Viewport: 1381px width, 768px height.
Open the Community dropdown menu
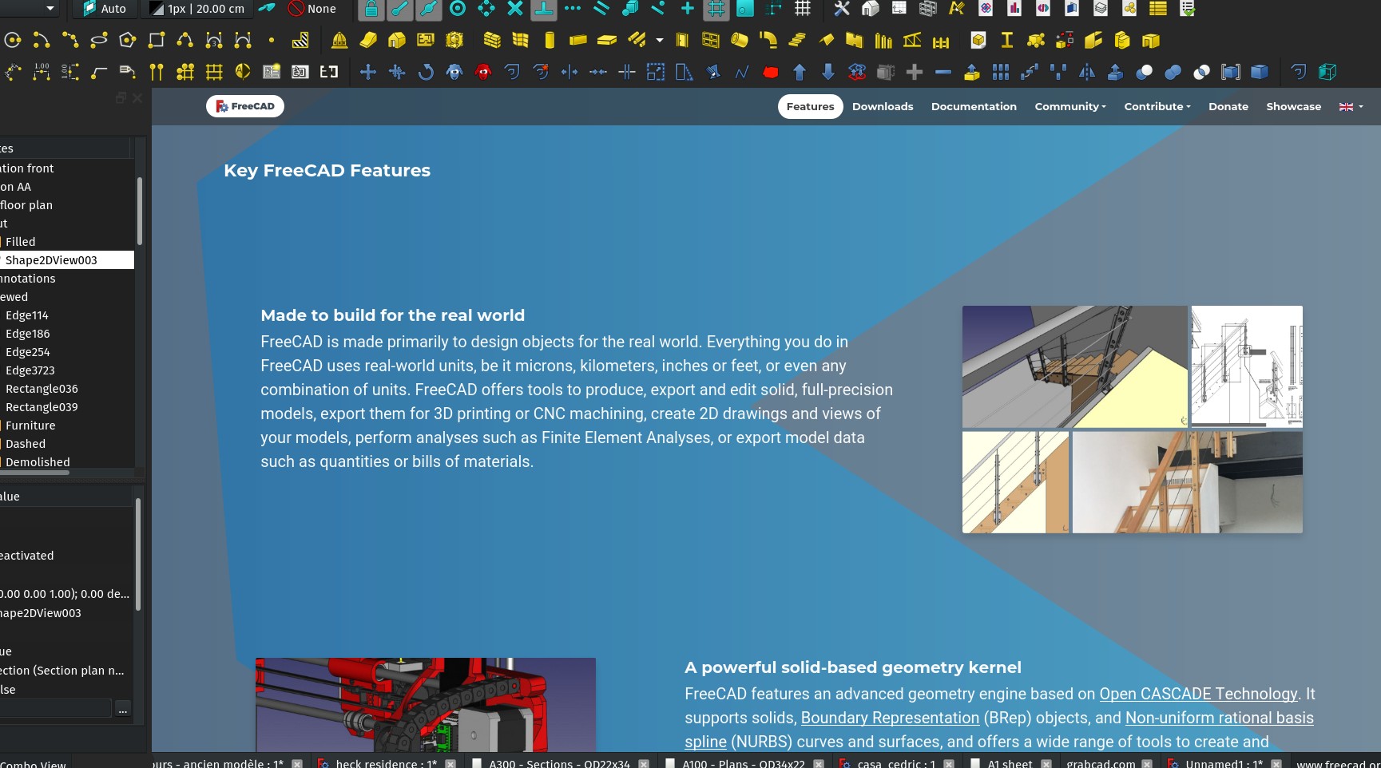(x=1069, y=106)
